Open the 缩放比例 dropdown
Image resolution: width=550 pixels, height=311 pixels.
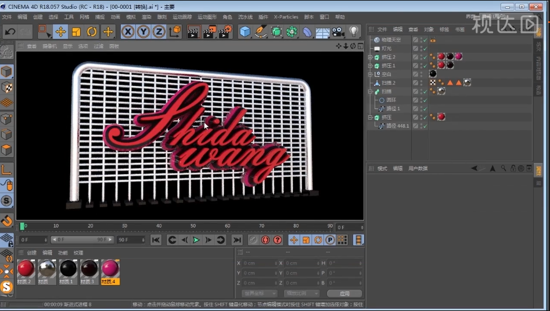tap(301, 294)
